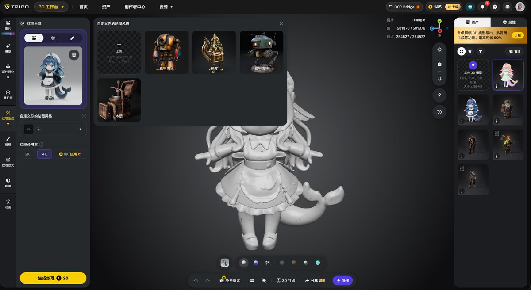Viewport: 531px width, 290px height.
Task: Select 4K texture resolution
Action: [x=44, y=154]
